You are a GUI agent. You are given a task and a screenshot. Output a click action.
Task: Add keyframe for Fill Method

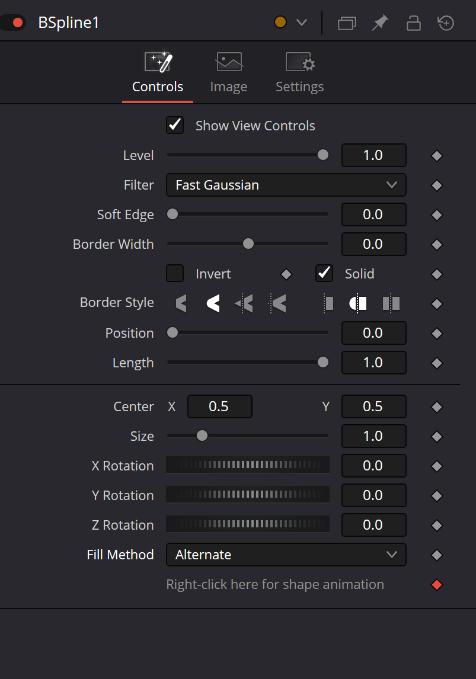coord(437,555)
